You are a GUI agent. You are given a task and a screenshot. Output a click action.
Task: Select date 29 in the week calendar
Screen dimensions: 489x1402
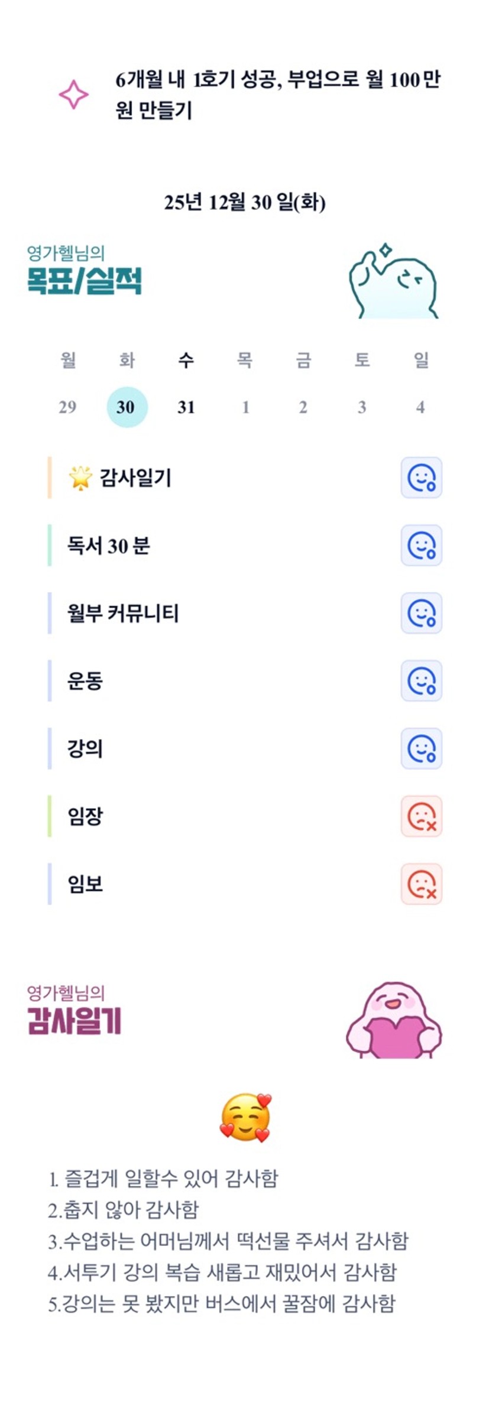click(67, 407)
